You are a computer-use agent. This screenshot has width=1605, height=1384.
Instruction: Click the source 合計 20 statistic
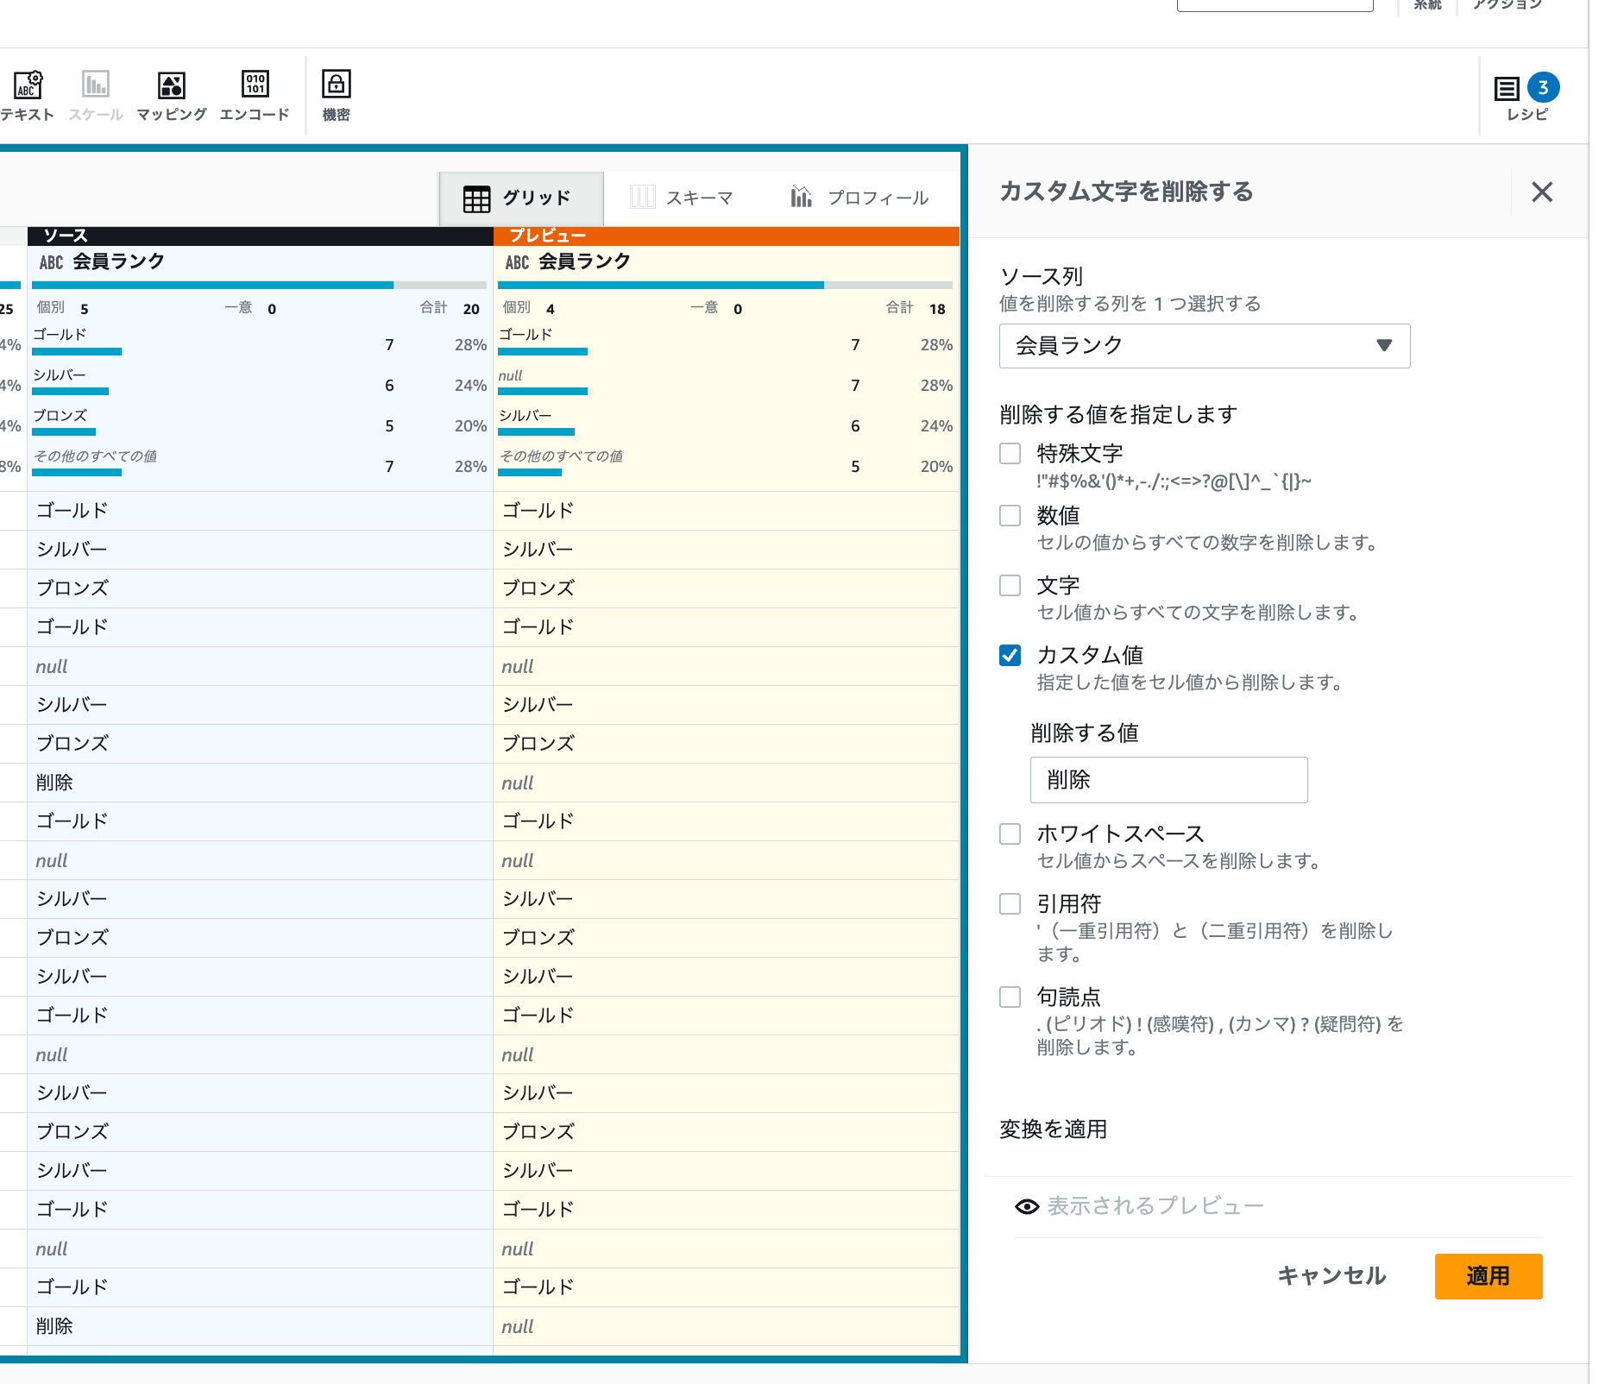pos(450,308)
